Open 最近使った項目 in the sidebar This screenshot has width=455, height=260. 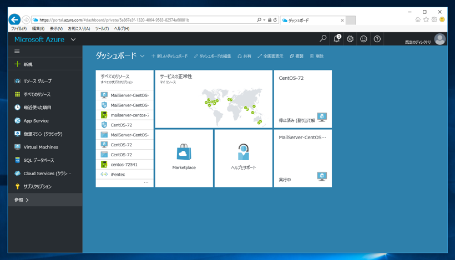(x=46, y=108)
